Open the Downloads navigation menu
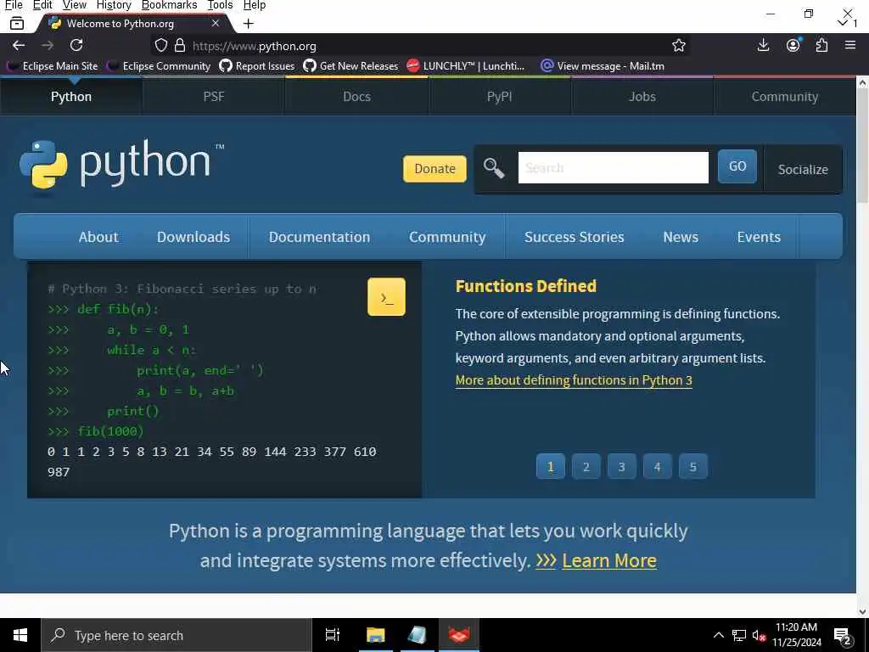Image resolution: width=869 pixels, height=652 pixels. pos(193,237)
